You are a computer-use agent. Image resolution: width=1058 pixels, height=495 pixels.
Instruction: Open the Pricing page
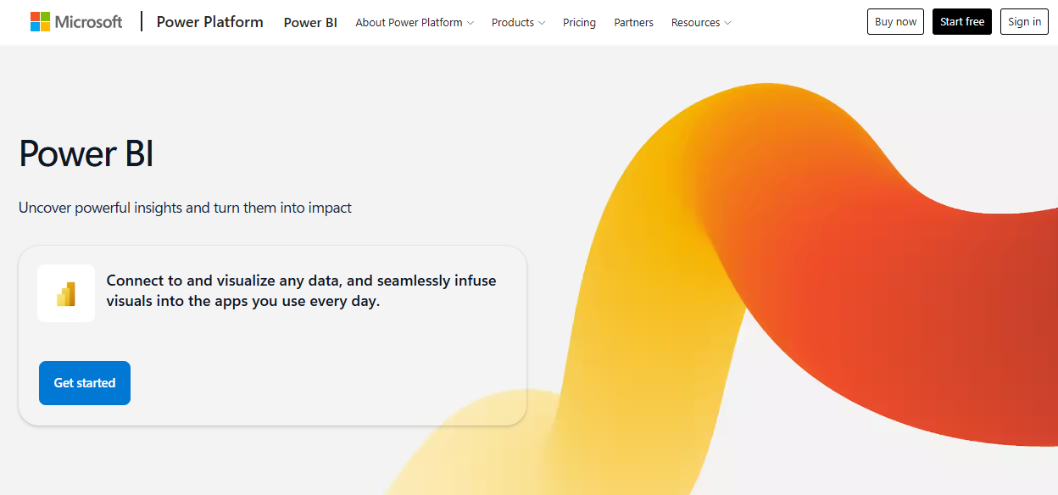(x=579, y=23)
